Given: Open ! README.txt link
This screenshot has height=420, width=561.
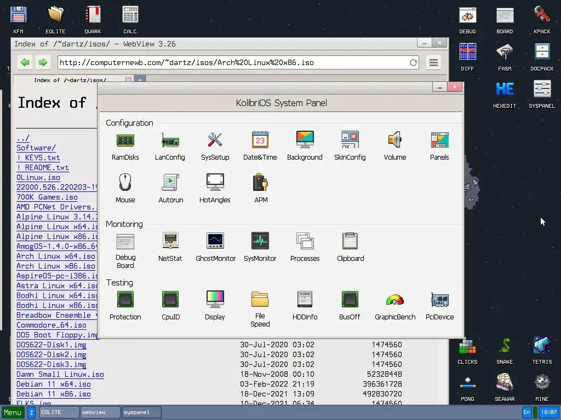Looking at the screenshot, I should click(x=43, y=167).
